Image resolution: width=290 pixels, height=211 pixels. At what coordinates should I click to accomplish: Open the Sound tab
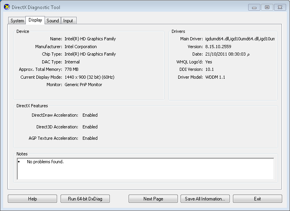[x=53, y=21]
